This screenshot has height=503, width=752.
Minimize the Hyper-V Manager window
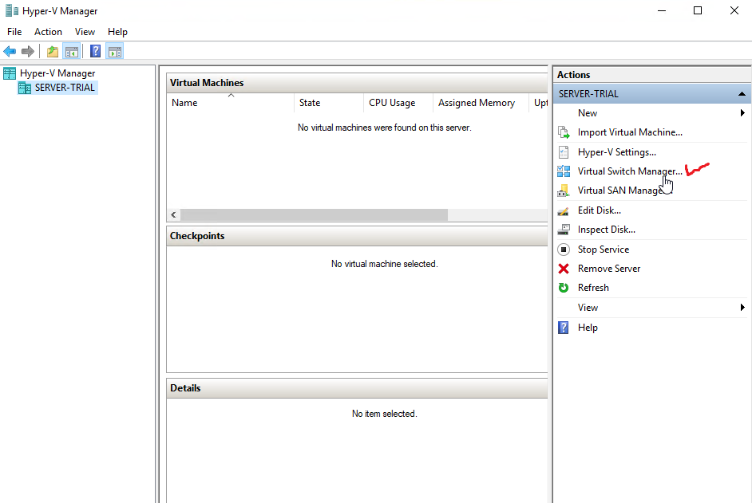click(x=662, y=10)
